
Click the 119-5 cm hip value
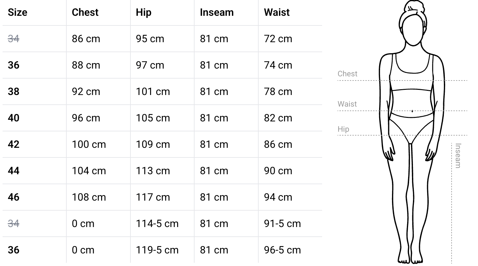[x=157, y=250]
